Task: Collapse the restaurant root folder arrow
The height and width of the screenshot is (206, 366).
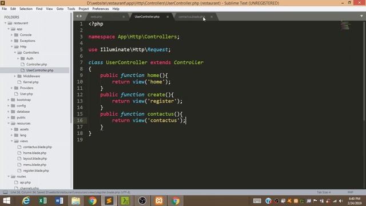Action: (x=5, y=23)
